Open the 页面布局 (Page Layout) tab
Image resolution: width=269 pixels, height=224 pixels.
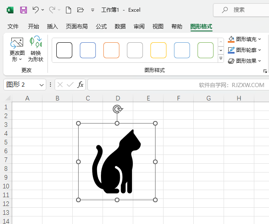click(x=77, y=26)
